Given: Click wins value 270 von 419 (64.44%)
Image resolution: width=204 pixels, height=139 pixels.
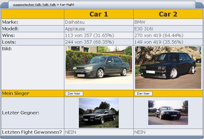Looking at the screenshot, I should 159,35.
